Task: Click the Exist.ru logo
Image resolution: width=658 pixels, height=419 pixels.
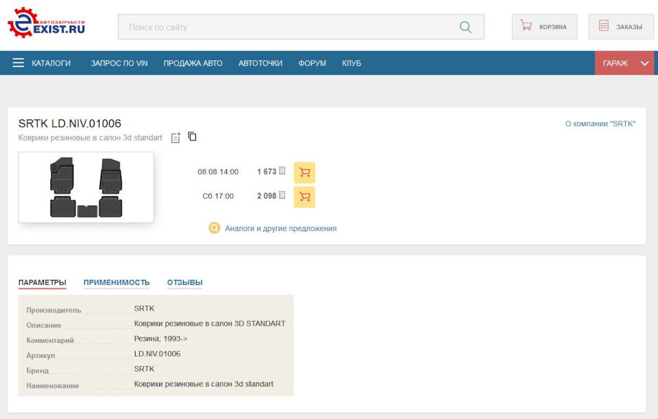Action: (x=46, y=23)
